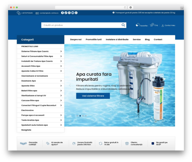Open Service menu item

137,39
